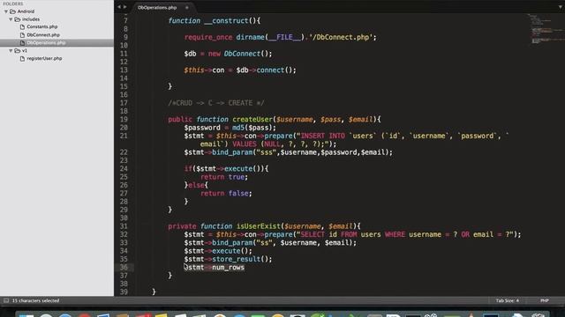Select DbOperations.php in the sidebar
Image resolution: width=565 pixels, height=317 pixels.
(46, 43)
